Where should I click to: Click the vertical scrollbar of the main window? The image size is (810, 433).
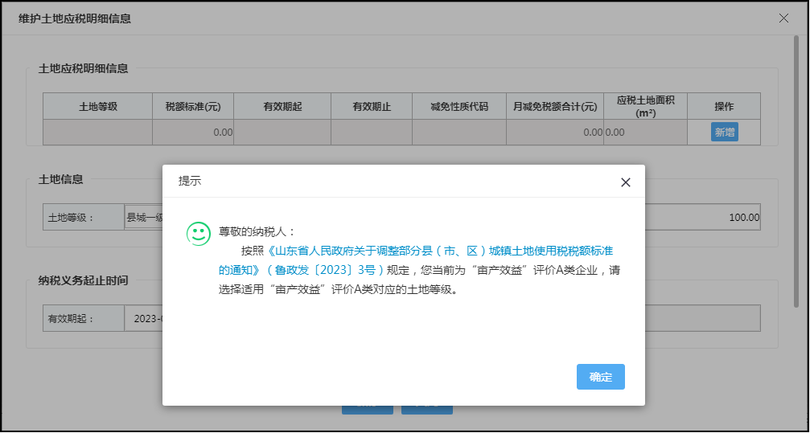pos(796,170)
